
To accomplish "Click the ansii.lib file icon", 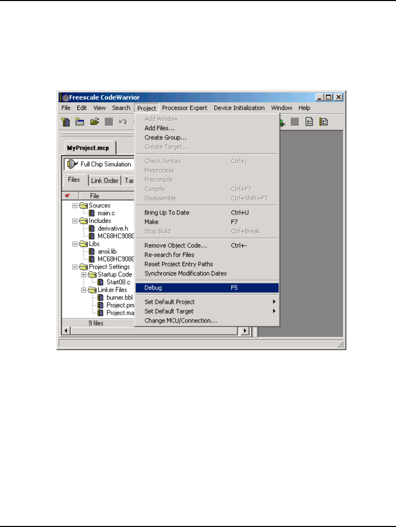I will point(91,251).
